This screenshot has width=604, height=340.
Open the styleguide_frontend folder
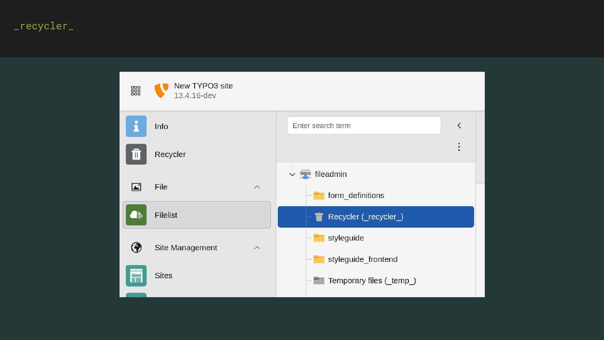point(362,259)
